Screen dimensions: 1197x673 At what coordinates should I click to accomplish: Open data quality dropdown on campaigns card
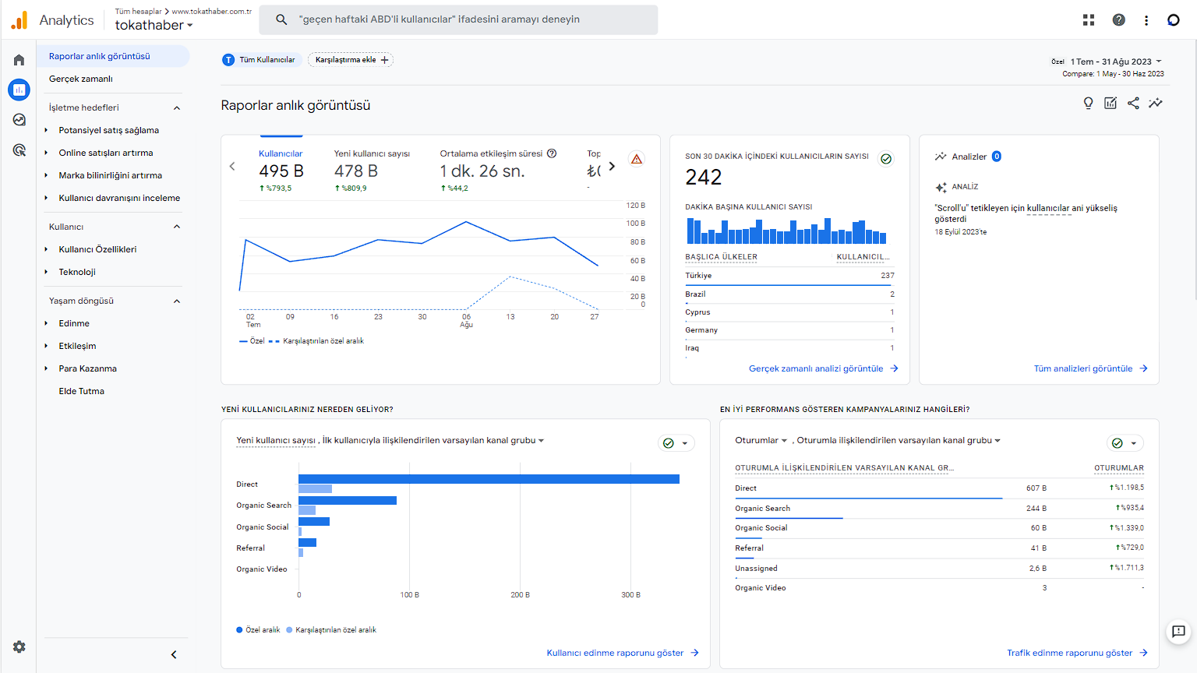pyautogui.click(x=1125, y=443)
